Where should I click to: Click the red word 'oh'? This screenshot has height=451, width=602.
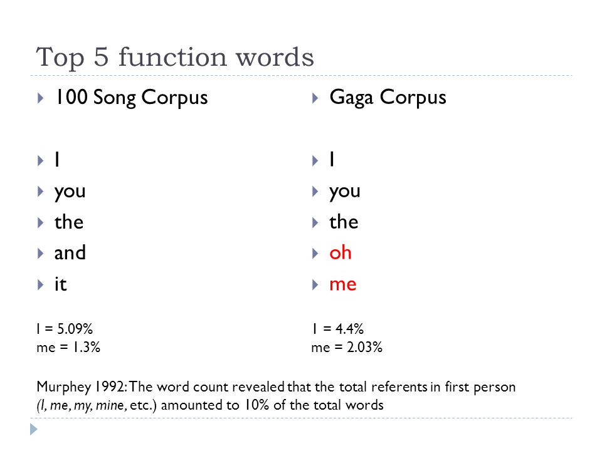tap(341, 252)
